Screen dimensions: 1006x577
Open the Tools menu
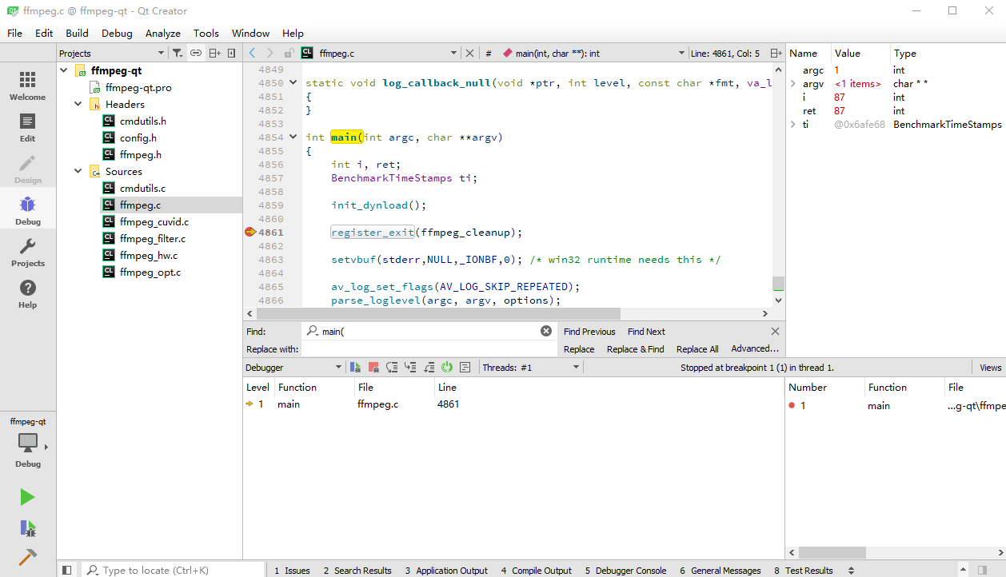click(x=206, y=33)
